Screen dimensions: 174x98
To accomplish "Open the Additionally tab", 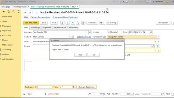I will point(73,27).
